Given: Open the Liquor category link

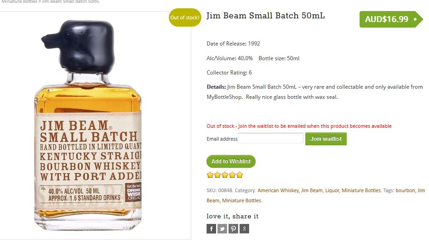Looking at the screenshot, I should click(x=332, y=190).
